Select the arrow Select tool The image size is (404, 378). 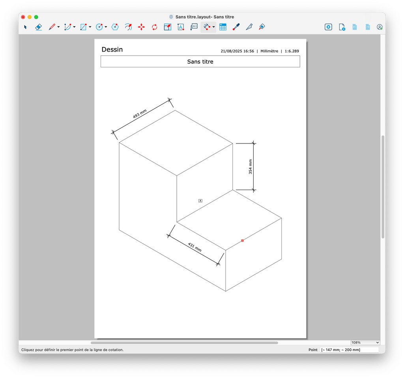(x=25, y=27)
